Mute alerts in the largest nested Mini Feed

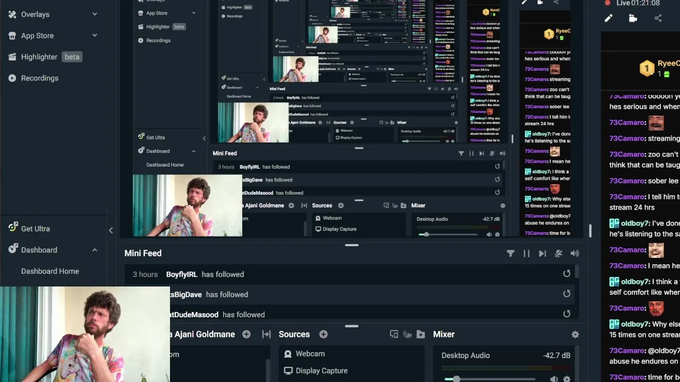pos(492,153)
